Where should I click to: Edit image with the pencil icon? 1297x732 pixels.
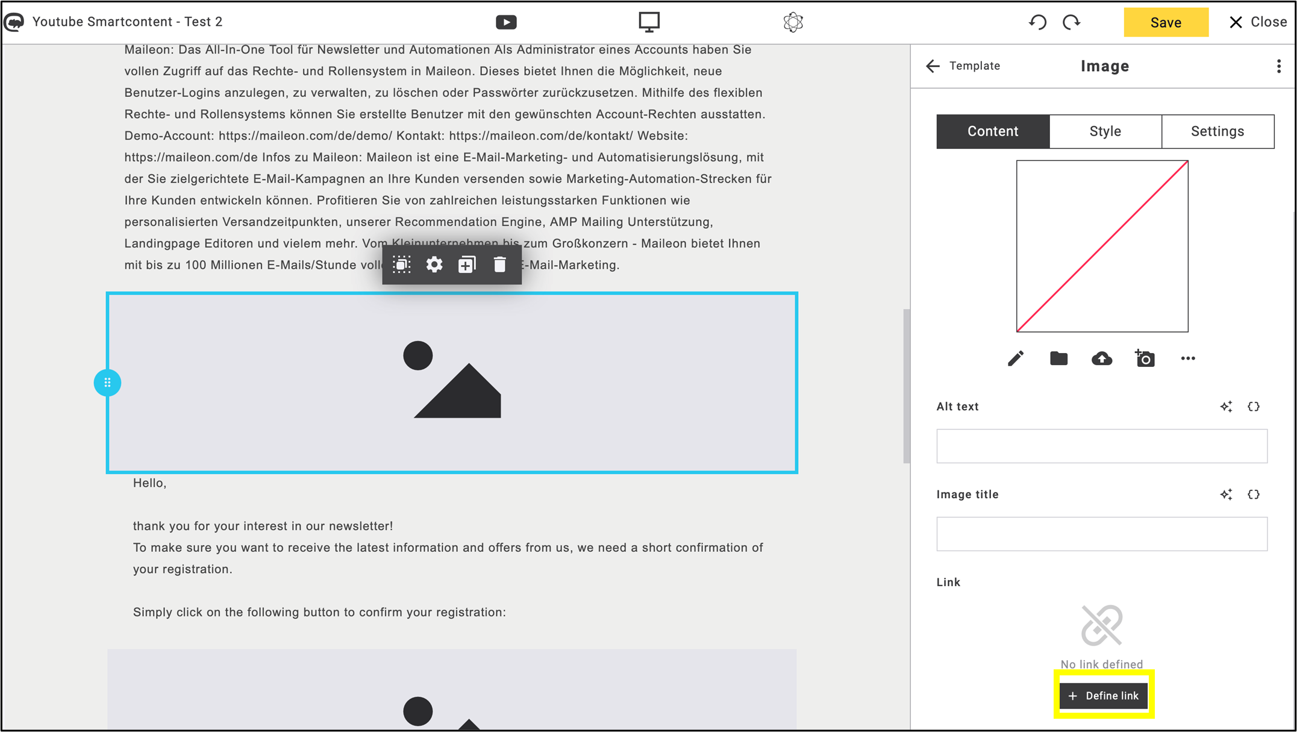tap(1015, 359)
